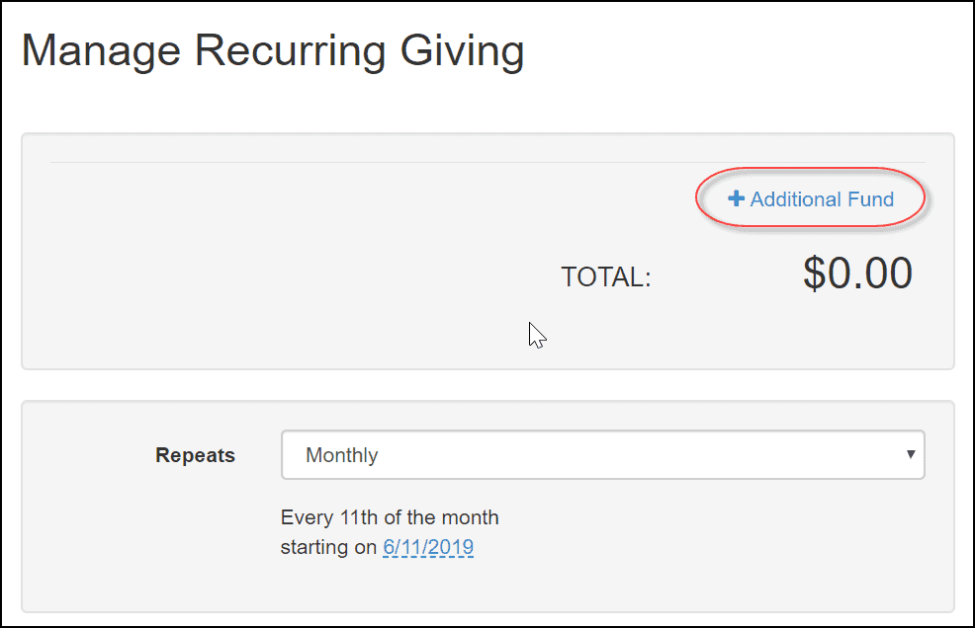Click the horizontal divider line in fund panel
975x628 pixels.
(487, 163)
